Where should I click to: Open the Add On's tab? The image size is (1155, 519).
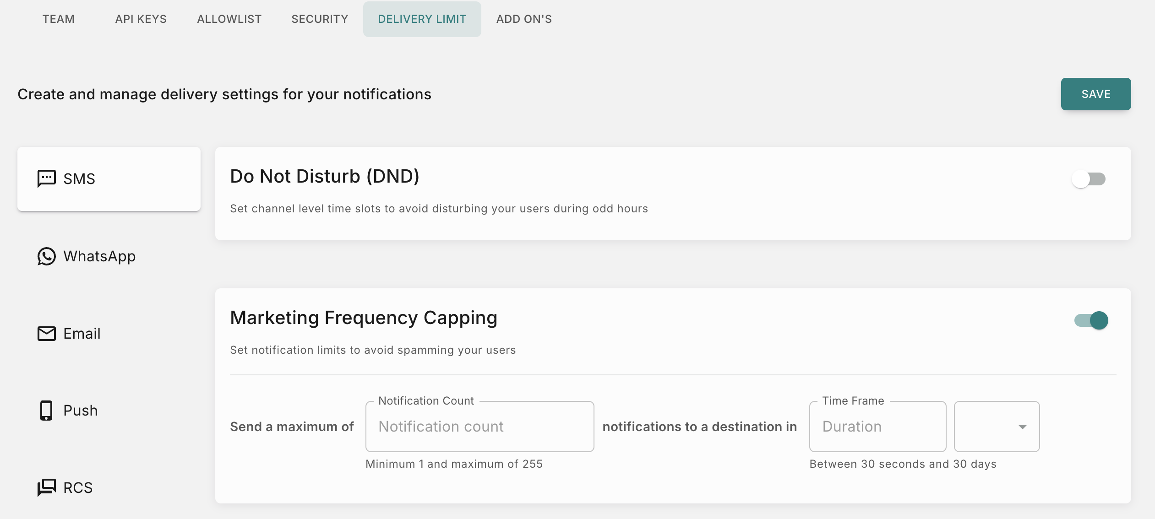pyautogui.click(x=524, y=19)
